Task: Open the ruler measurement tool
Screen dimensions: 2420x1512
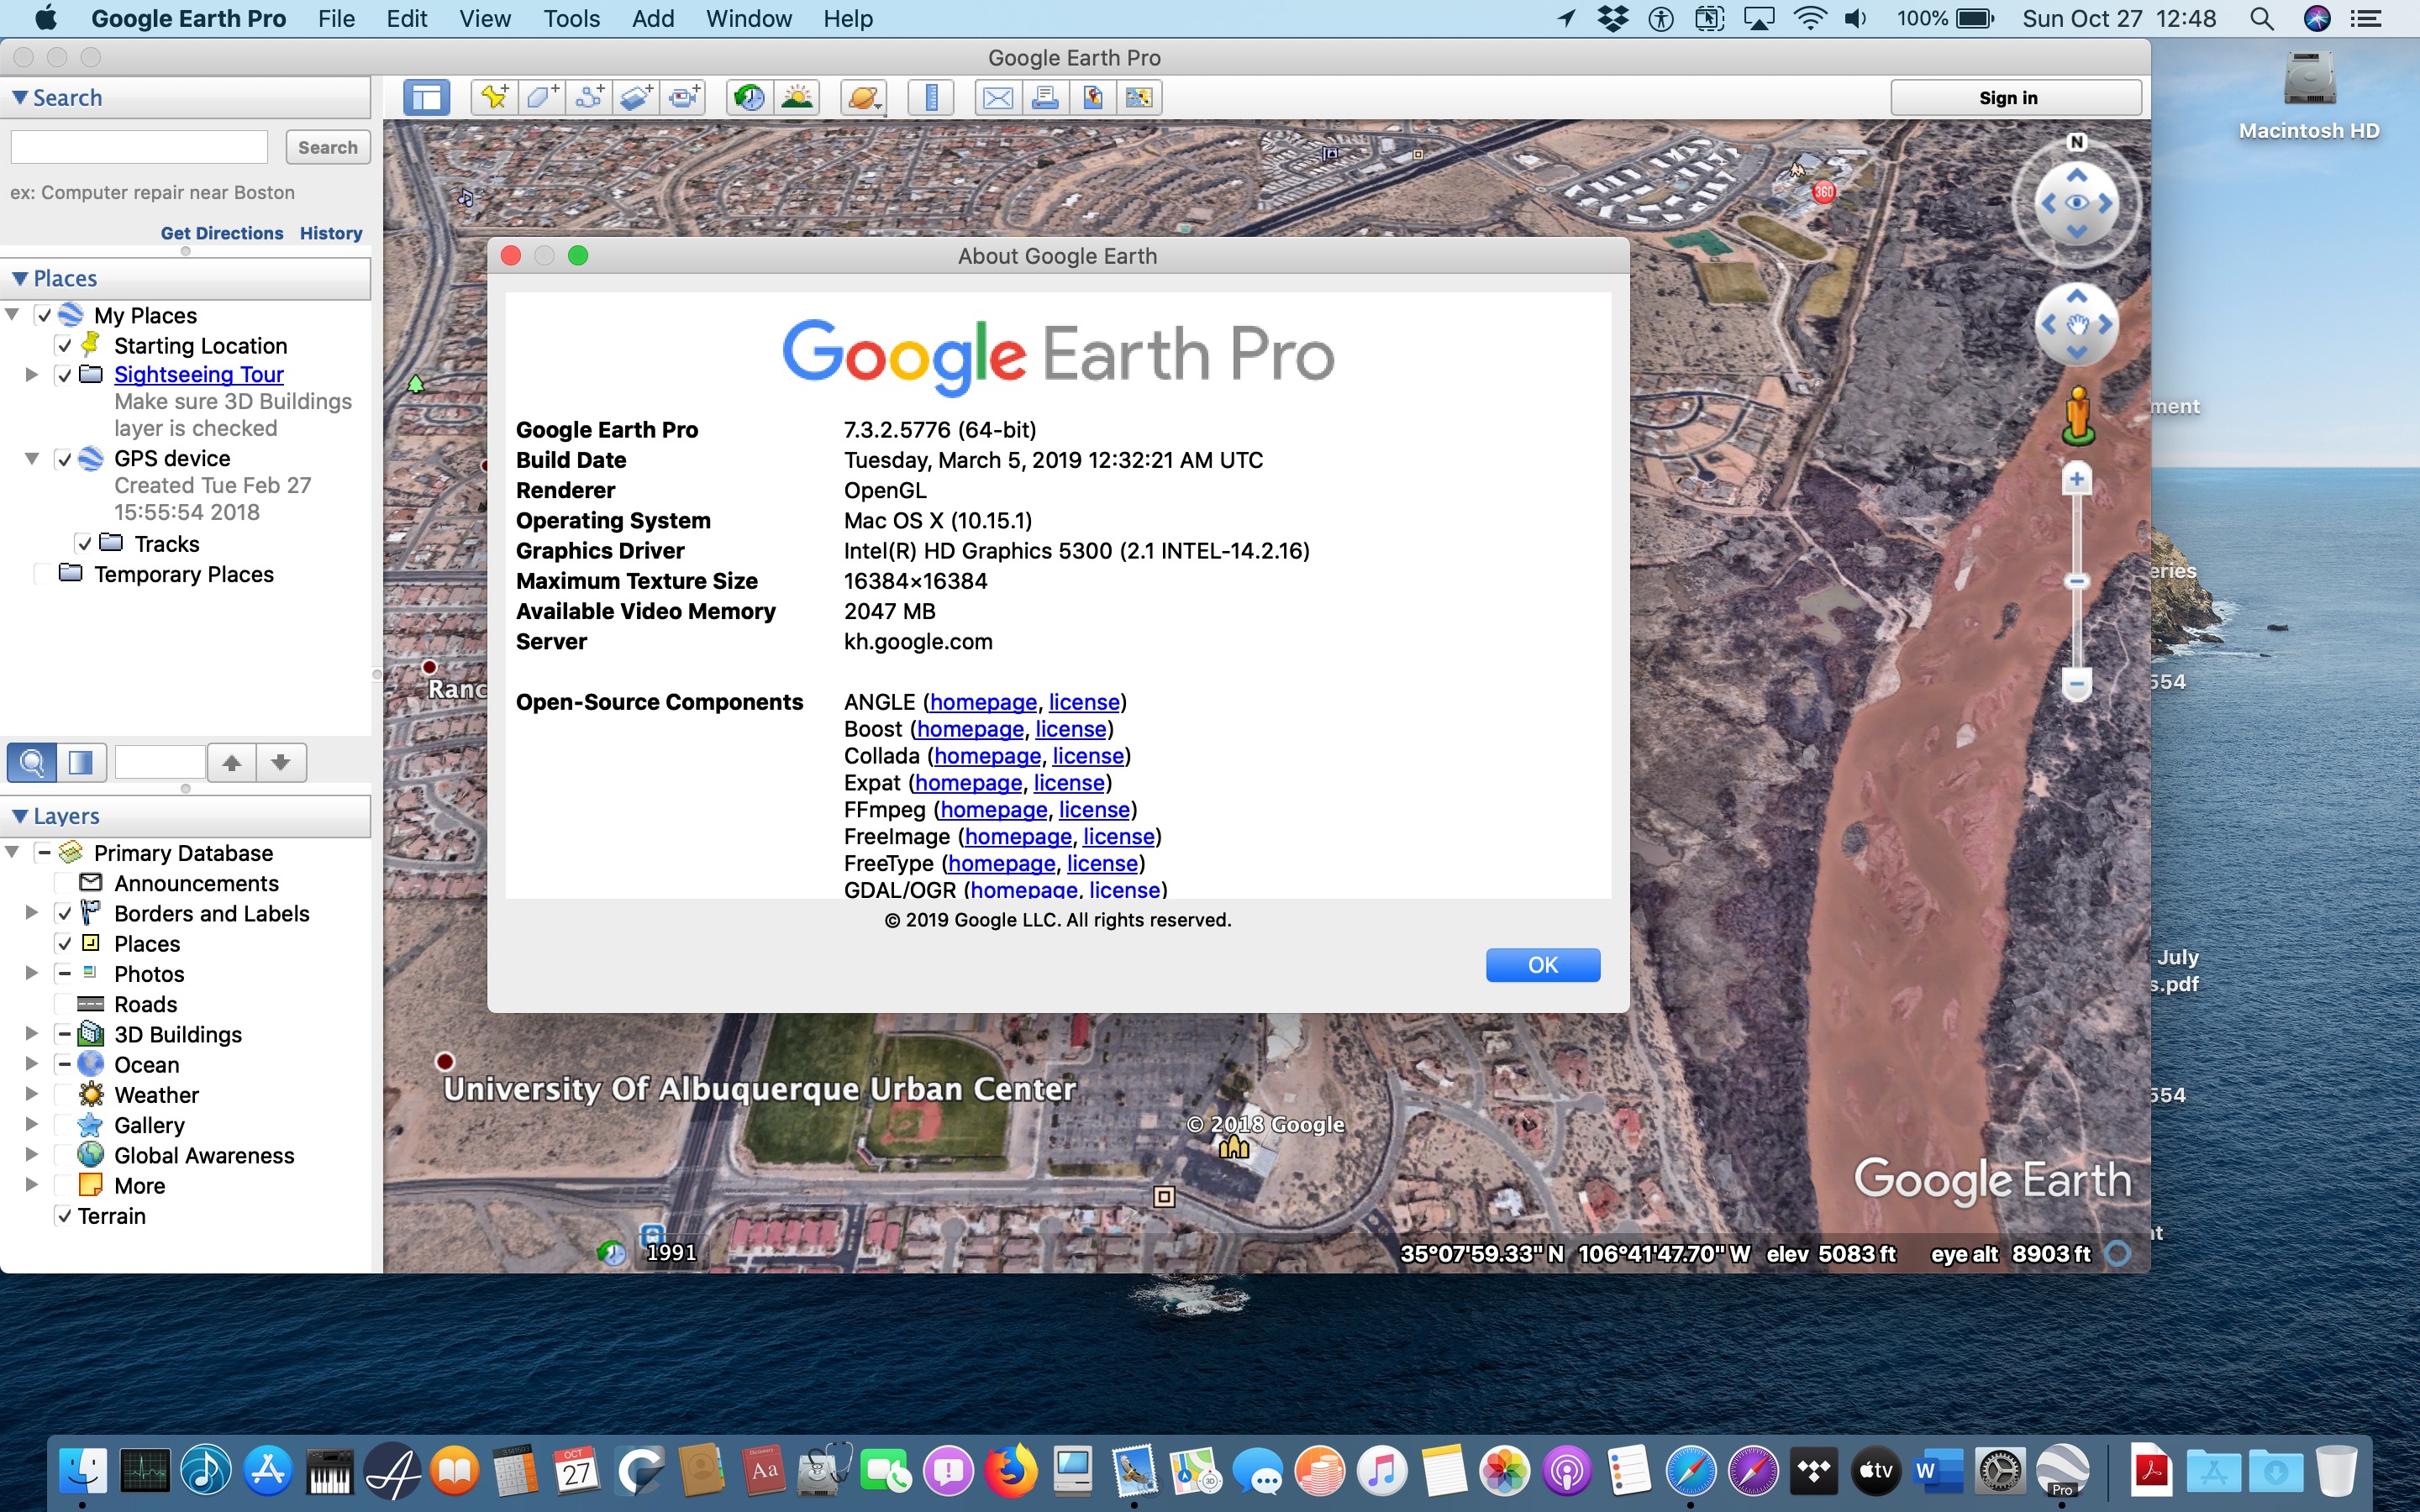Action: point(931,98)
